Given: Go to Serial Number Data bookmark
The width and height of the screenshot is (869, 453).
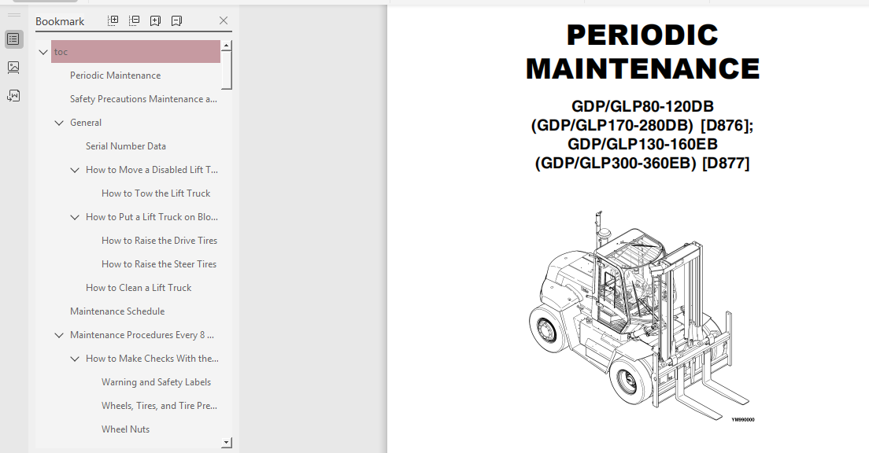Looking at the screenshot, I should click(x=126, y=146).
